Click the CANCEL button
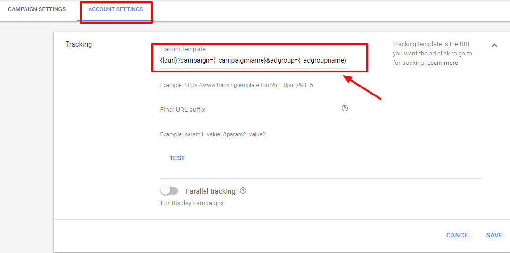Viewport: 510px width, 253px height. [459, 236]
